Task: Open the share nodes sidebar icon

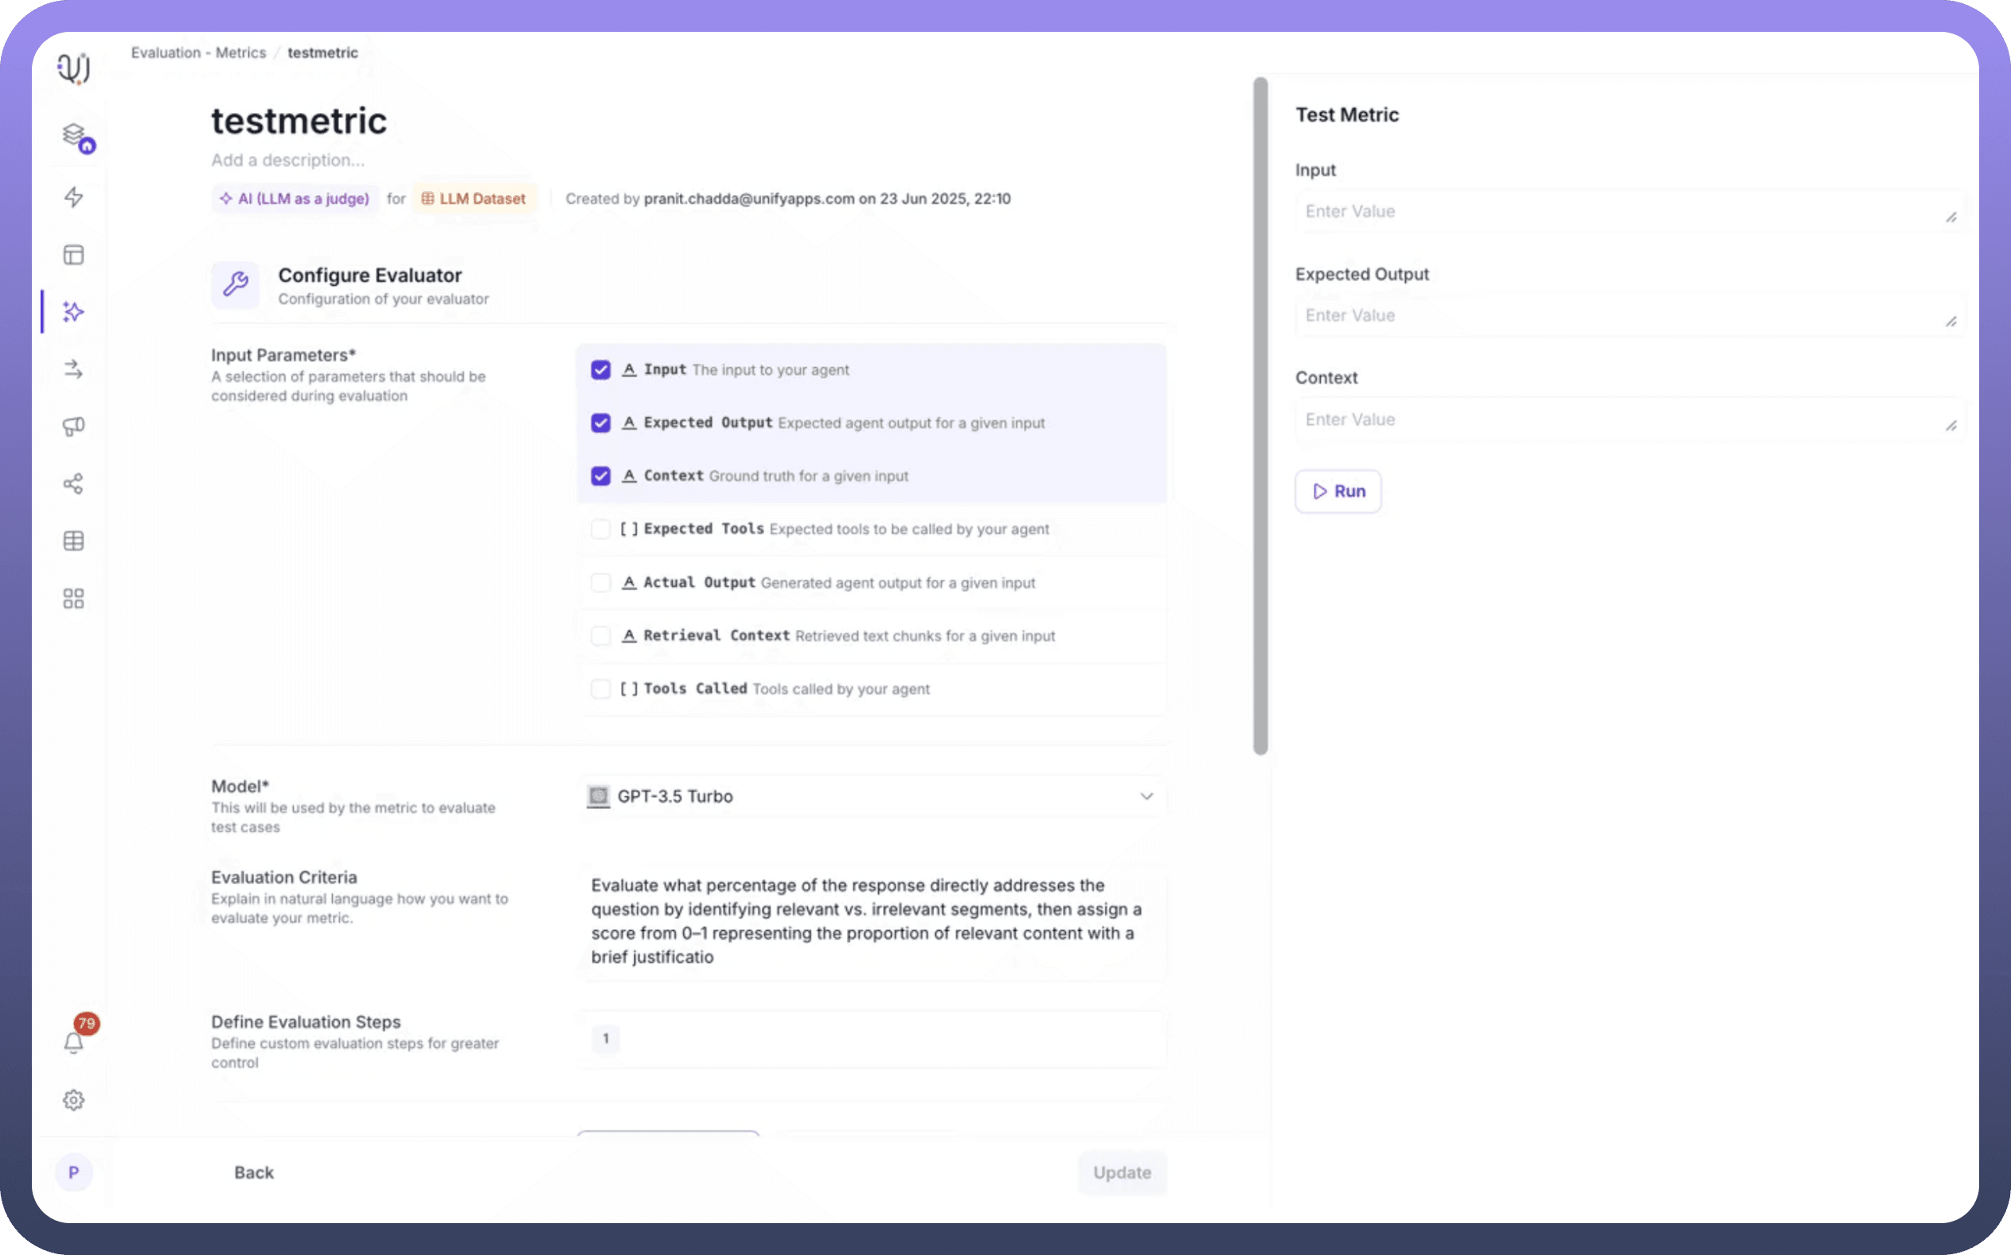Action: pos(74,484)
